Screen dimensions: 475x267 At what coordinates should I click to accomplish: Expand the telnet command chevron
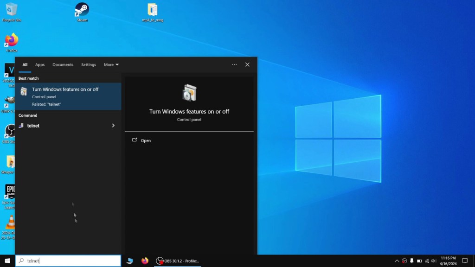[113, 126]
